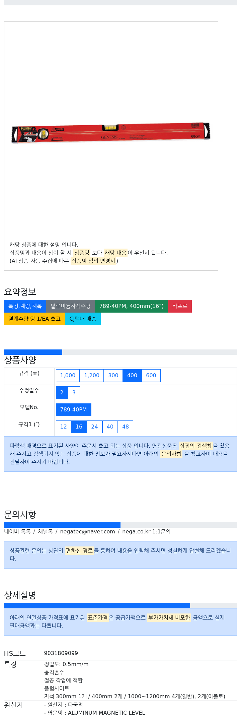Select the 1,000 mm size option
Screen dimensions: 241x717
click(x=68, y=376)
